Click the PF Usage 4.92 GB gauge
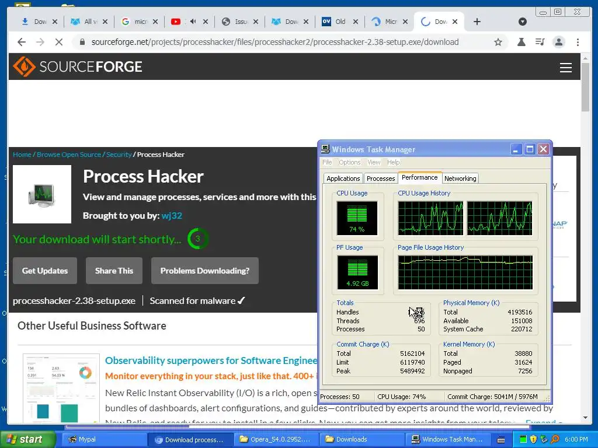Image resolution: width=598 pixels, height=448 pixels. (x=357, y=272)
